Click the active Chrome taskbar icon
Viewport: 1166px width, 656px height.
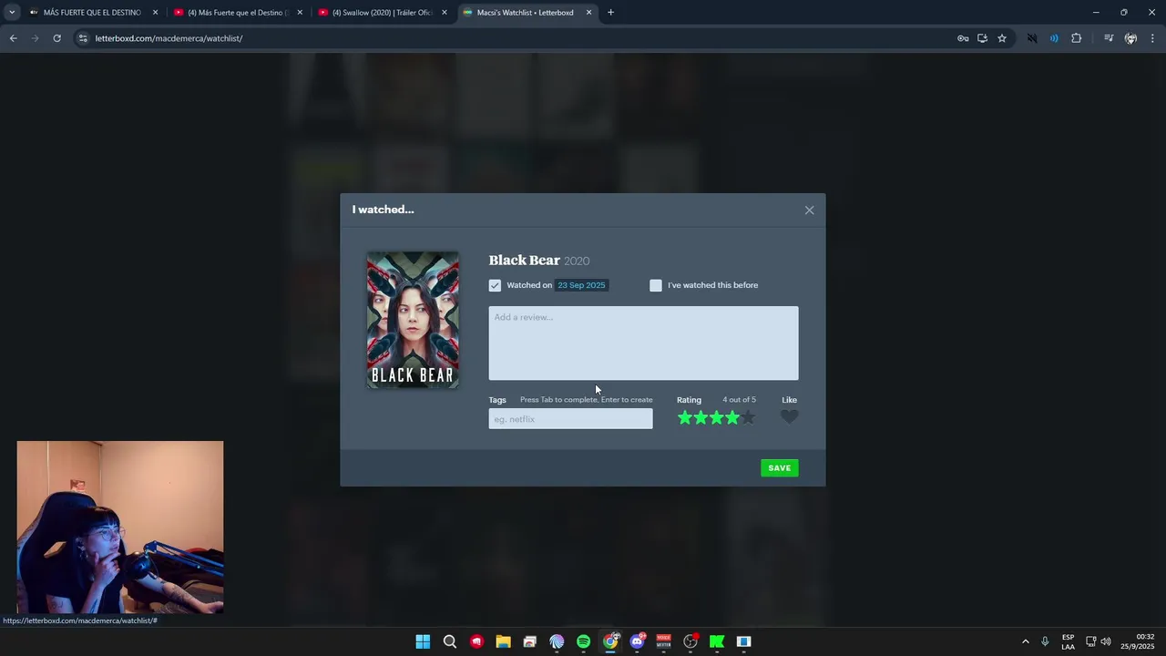pyautogui.click(x=610, y=641)
